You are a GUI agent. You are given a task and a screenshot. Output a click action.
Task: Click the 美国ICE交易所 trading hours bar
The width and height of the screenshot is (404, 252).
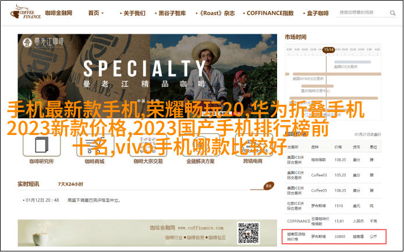point(352,62)
